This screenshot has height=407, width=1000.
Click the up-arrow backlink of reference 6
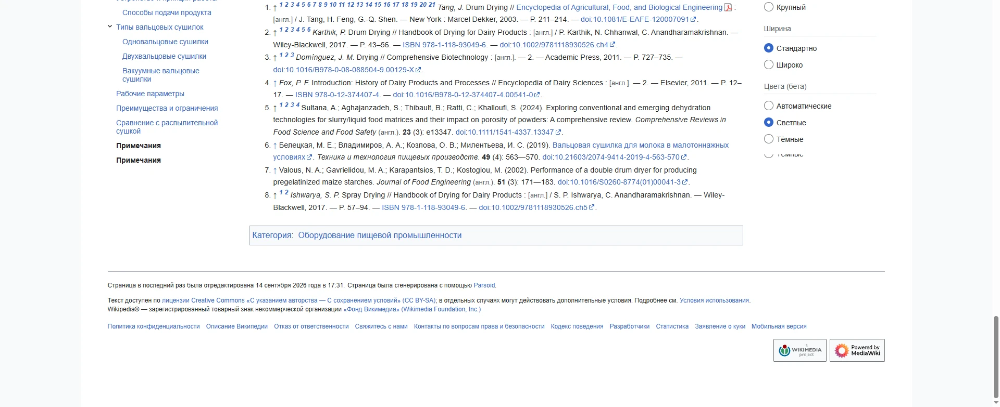275,146
